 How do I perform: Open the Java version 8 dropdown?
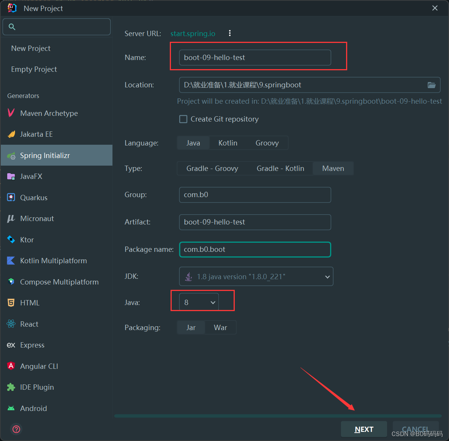(199, 302)
